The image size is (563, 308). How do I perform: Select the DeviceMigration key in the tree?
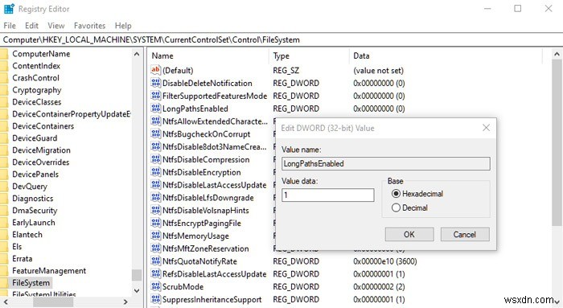click(41, 150)
